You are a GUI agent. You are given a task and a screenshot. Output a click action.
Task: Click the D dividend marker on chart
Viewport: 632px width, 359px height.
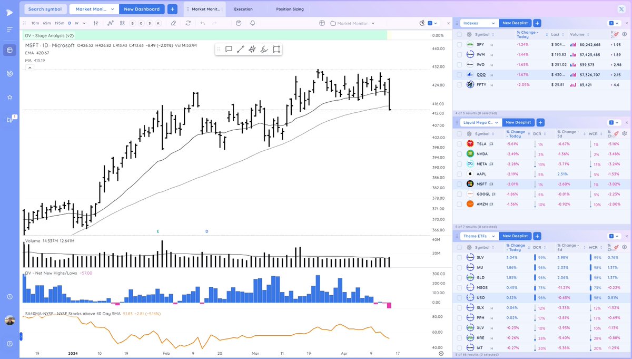(207, 231)
